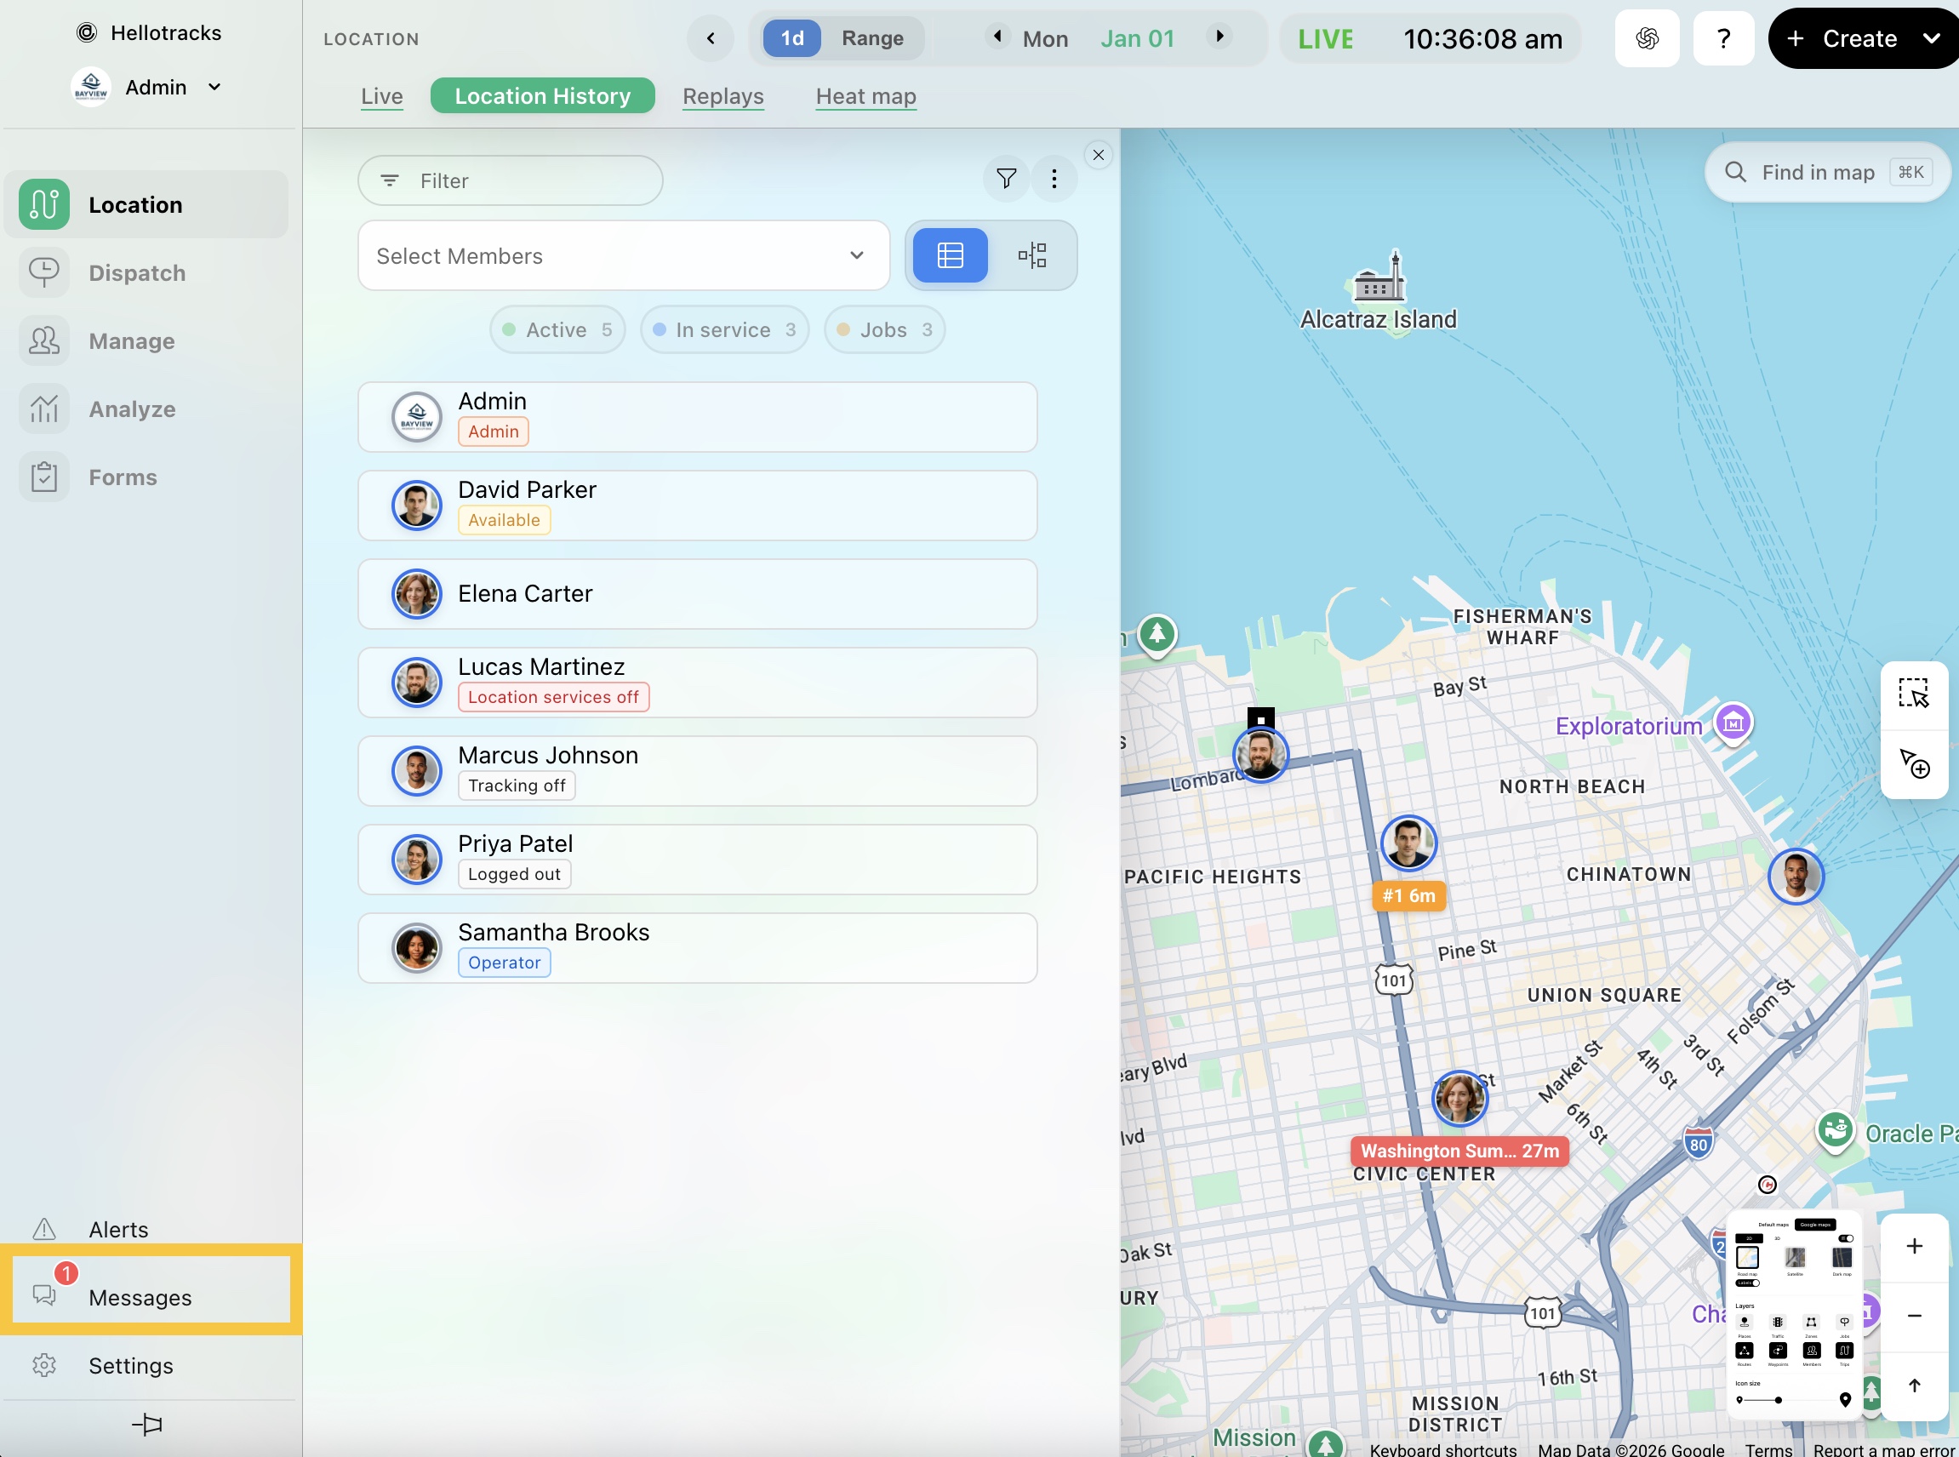The width and height of the screenshot is (1959, 1457).
Task: Click the Hellotracks logo icon
Action: pyautogui.click(x=87, y=32)
